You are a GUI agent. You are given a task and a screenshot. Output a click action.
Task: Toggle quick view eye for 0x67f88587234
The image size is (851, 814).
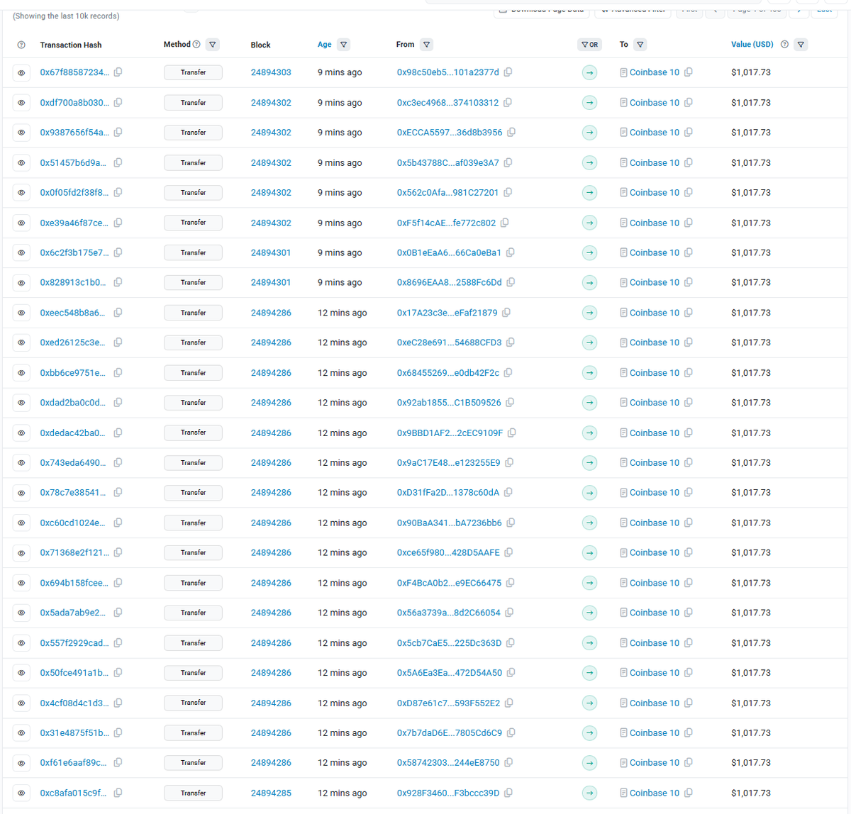pos(21,72)
